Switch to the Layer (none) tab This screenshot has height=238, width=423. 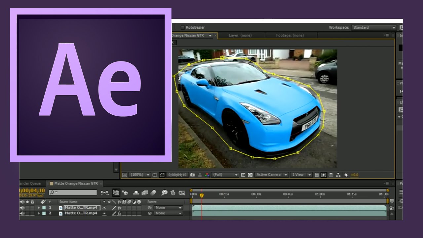(x=241, y=35)
